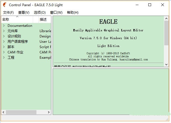This screenshot has height=123, width=171.
Task: Select the 工程 row
Action: coord(26,57)
